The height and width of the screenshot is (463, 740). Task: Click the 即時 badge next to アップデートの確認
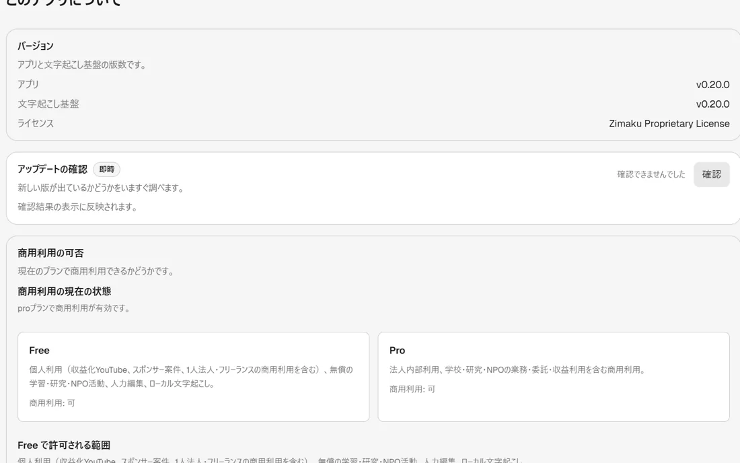coord(107,170)
